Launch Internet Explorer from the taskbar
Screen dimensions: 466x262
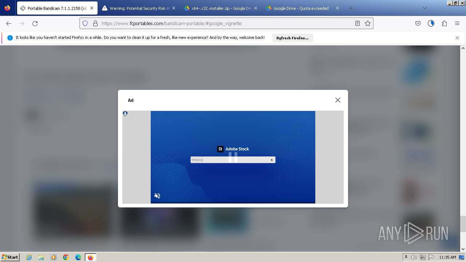click(x=29, y=257)
